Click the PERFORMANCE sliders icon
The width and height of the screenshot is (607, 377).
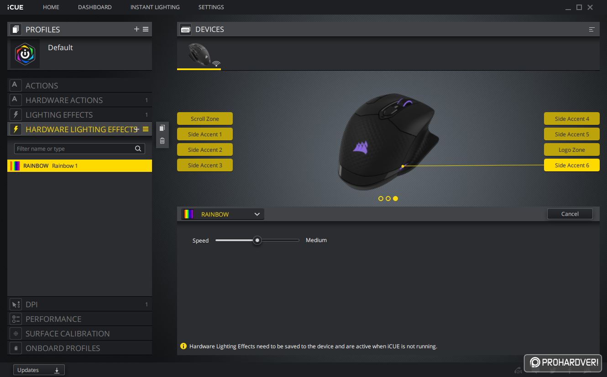coord(16,319)
